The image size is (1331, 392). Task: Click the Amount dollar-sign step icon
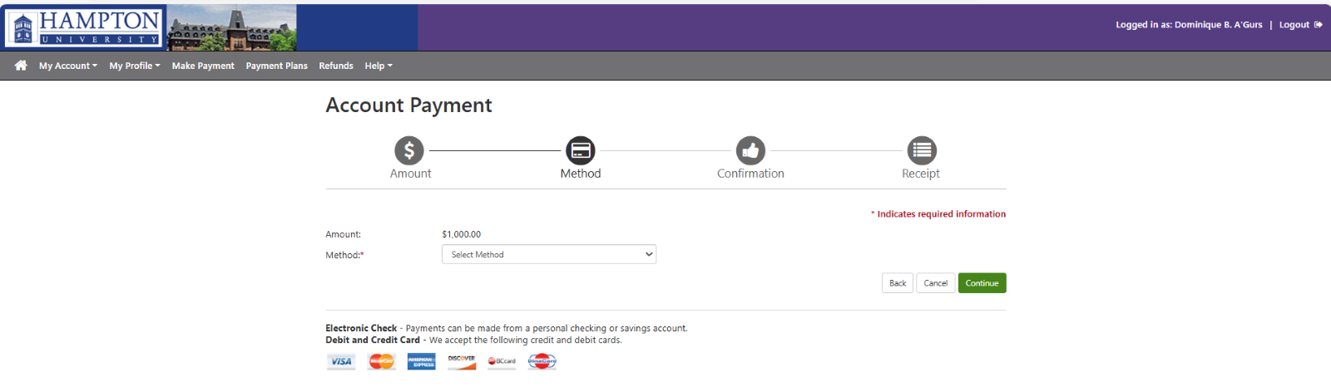[x=409, y=150]
